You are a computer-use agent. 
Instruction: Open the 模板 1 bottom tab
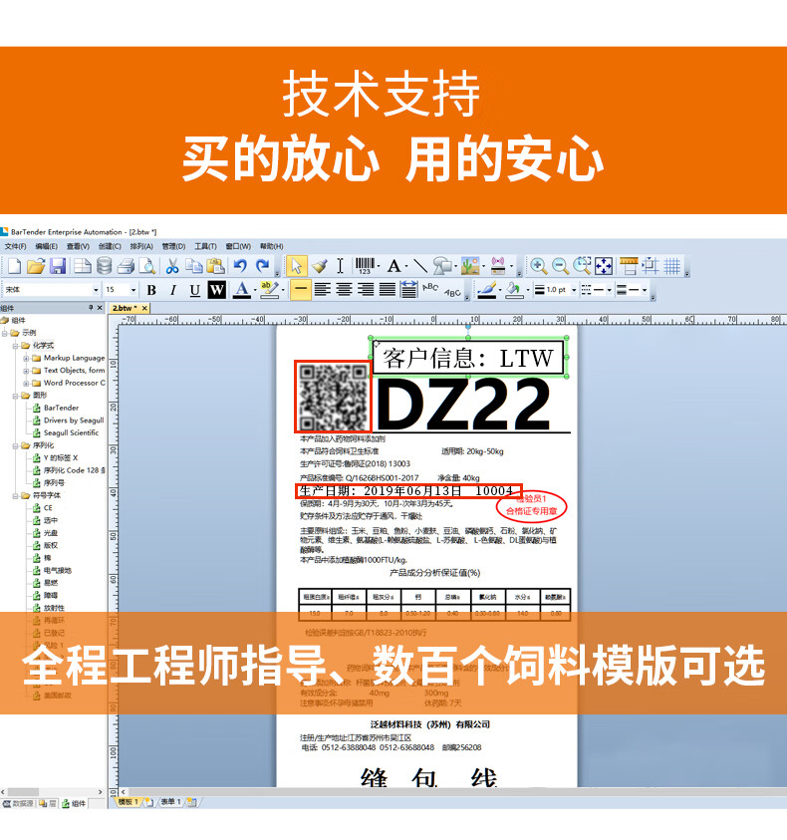pos(129,802)
